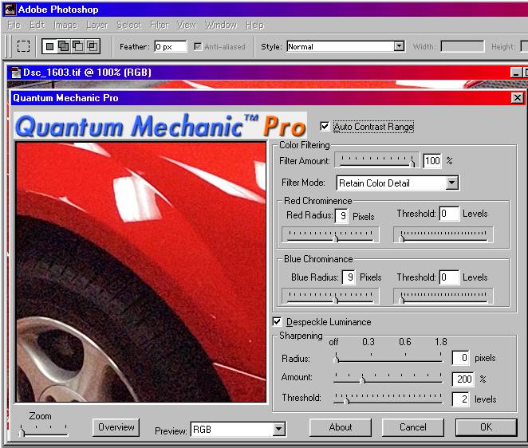This screenshot has width=528, height=448.
Task: Open the Help menu
Action: pyautogui.click(x=255, y=26)
